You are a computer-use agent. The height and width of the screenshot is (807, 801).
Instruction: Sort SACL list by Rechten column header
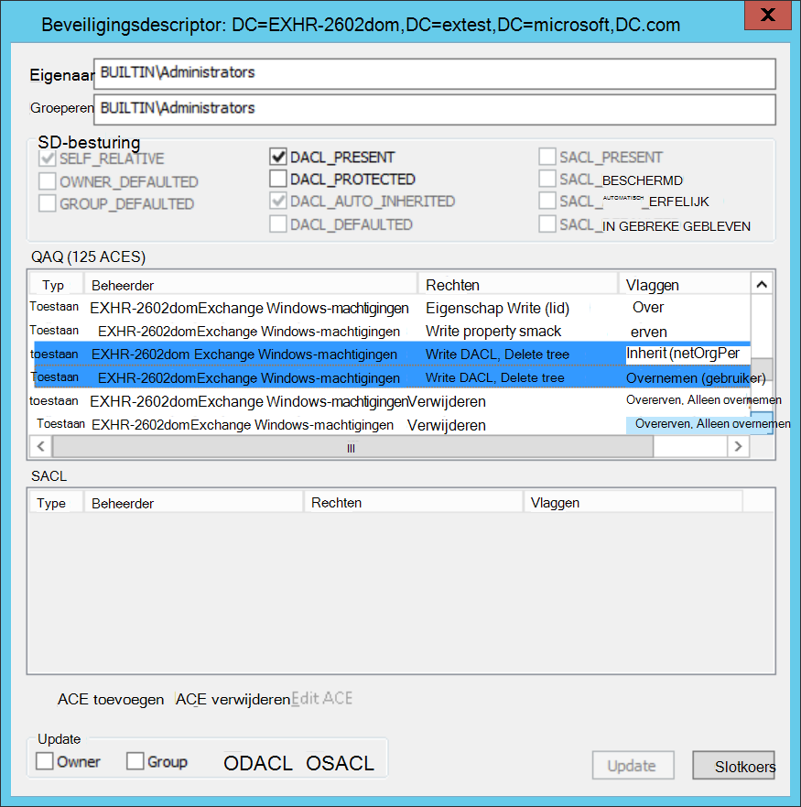[414, 502]
